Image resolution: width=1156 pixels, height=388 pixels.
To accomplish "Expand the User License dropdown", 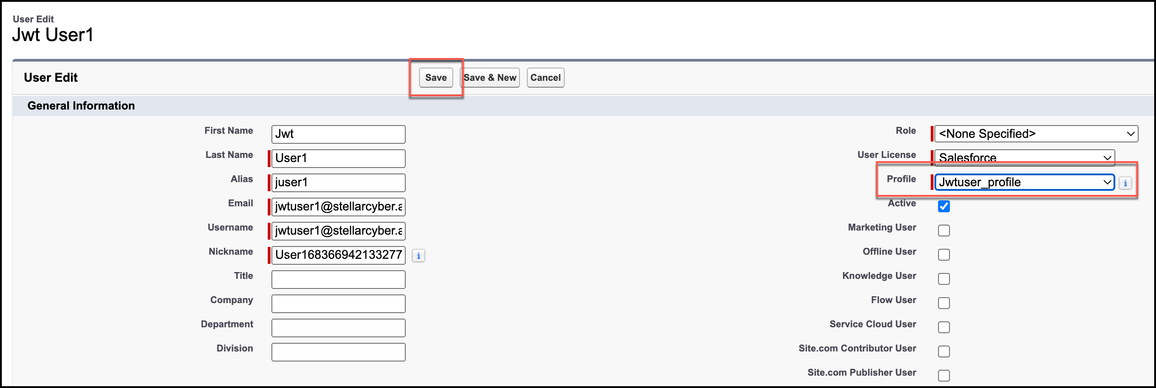I will tap(1024, 157).
